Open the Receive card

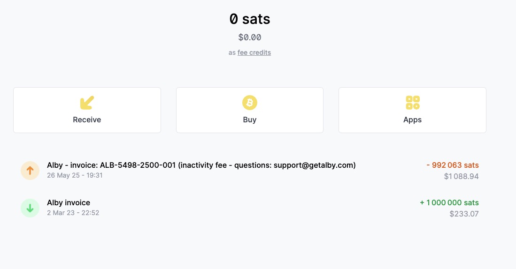tap(87, 110)
